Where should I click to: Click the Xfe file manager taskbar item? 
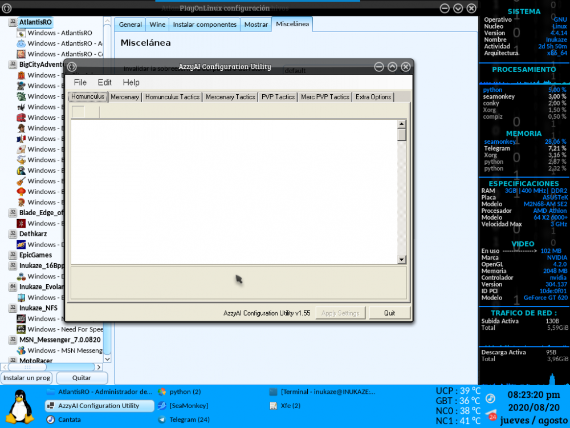(290, 406)
